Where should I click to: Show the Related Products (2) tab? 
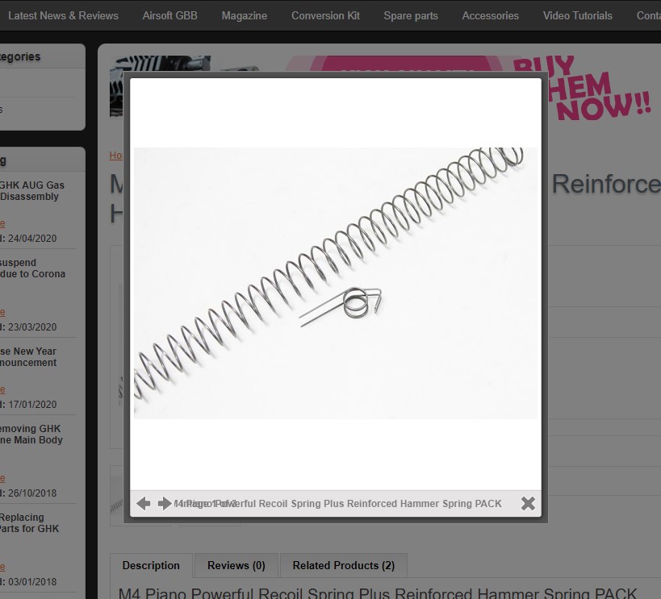coord(344,565)
